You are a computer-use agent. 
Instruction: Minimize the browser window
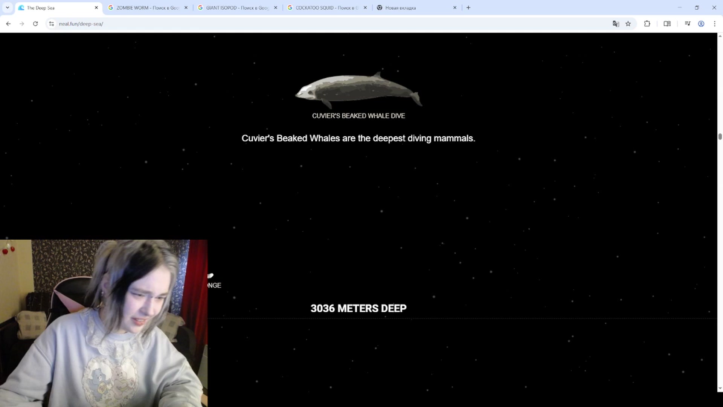[680, 8]
